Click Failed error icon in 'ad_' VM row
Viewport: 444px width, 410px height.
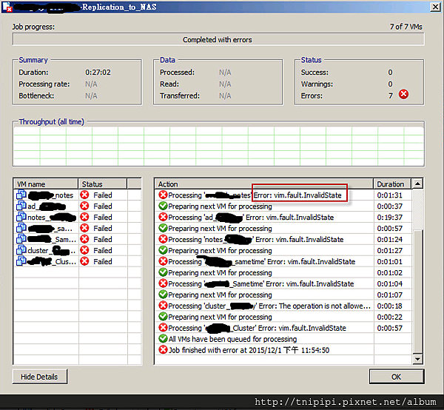pos(84,206)
